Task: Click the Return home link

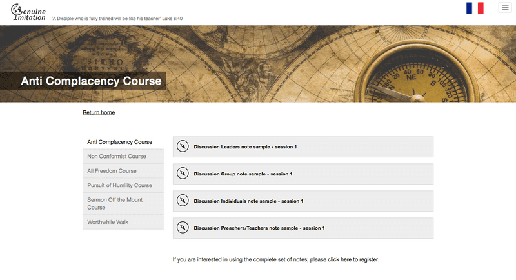Action: pos(99,112)
